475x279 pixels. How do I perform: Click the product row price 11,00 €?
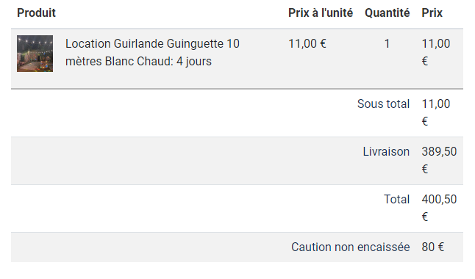click(x=436, y=52)
